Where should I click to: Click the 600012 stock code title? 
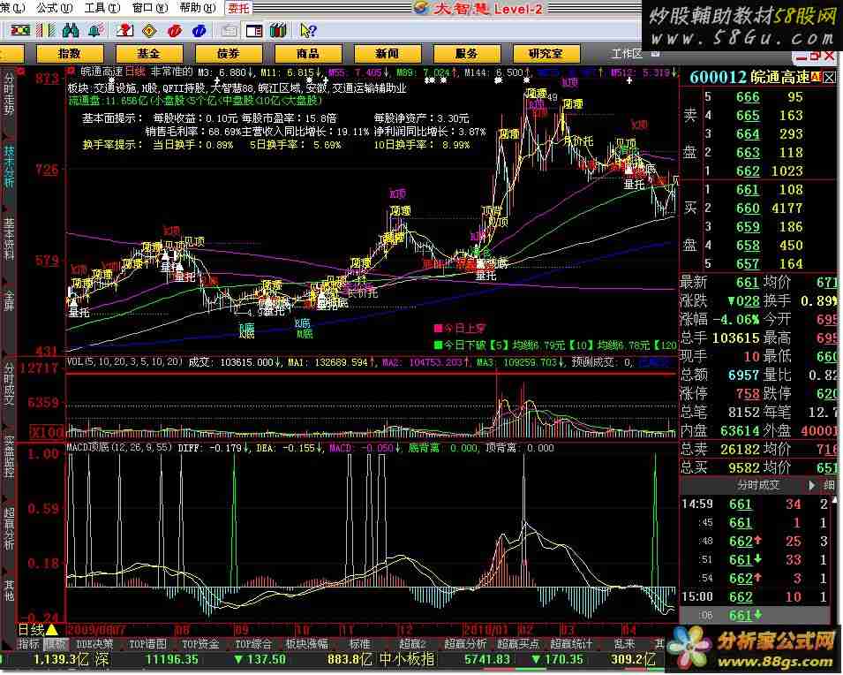(x=718, y=78)
